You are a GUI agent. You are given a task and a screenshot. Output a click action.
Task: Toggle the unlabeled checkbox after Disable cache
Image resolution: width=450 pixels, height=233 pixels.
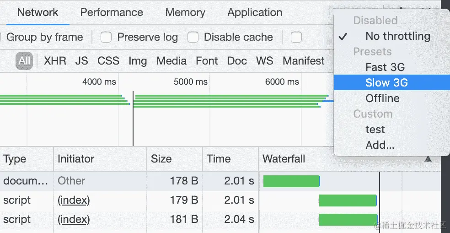coord(296,37)
